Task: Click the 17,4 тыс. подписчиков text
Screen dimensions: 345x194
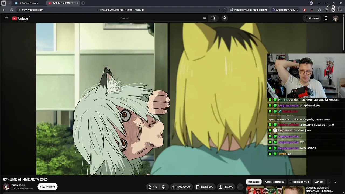Action: tap(22, 189)
